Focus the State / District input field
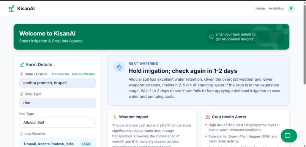The height and width of the screenshot is (147, 306). point(58,83)
